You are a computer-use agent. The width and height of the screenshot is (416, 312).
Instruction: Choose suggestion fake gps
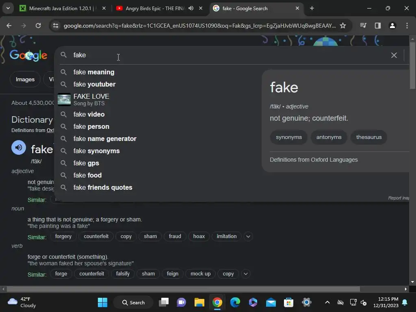coord(86,163)
